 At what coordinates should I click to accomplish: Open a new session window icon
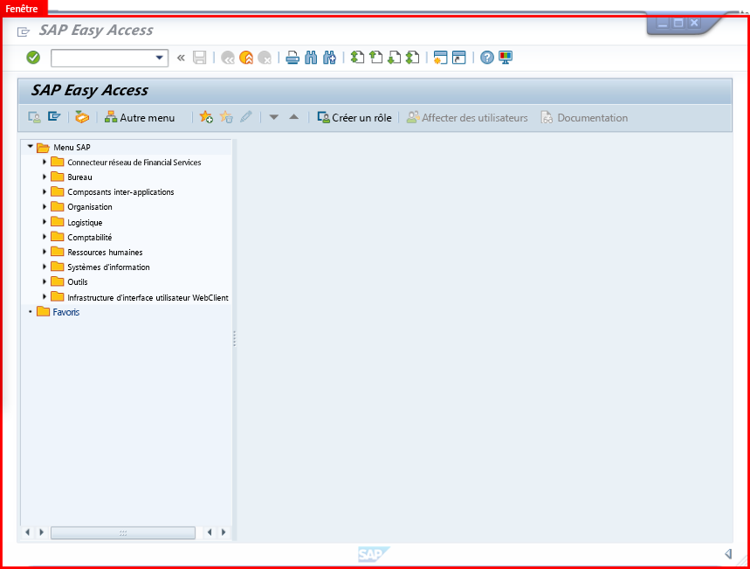441,58
